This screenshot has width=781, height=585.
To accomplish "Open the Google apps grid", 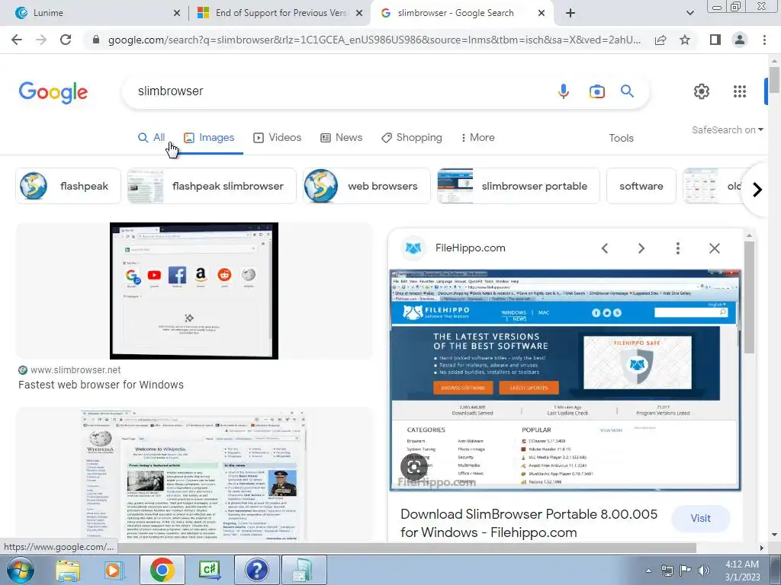I will tap(740, 91).
